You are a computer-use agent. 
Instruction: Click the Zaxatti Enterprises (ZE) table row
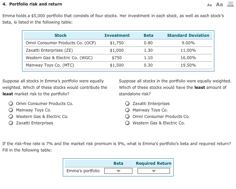point(118,50)
